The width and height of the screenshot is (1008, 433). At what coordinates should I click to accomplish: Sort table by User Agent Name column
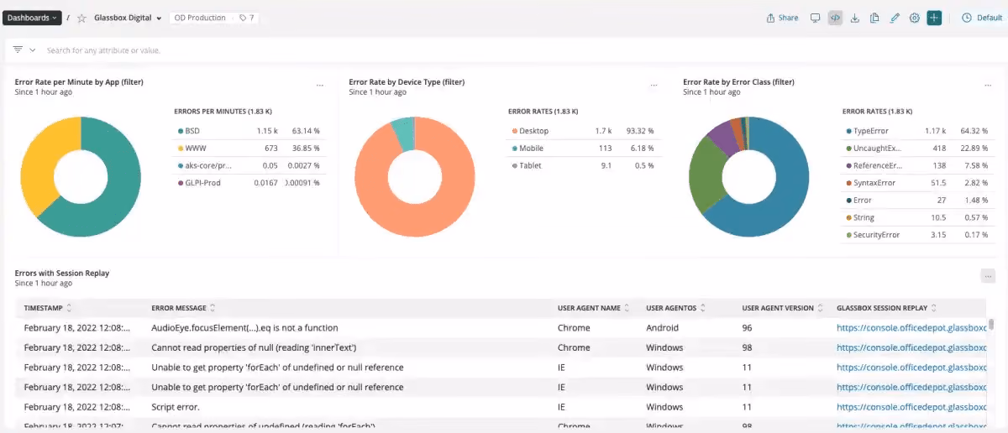tap(594, 308)
